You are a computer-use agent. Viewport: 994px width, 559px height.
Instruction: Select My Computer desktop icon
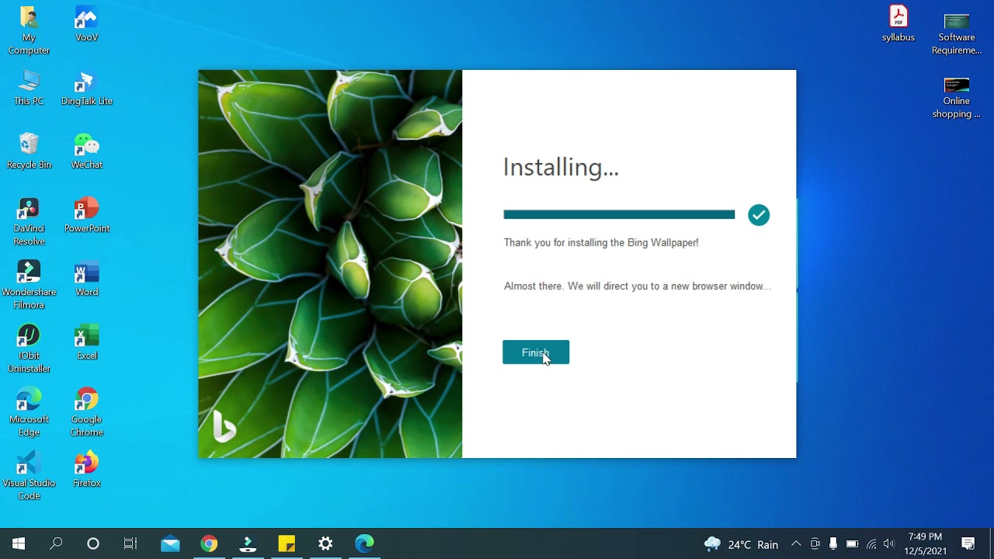click(29, 30)
